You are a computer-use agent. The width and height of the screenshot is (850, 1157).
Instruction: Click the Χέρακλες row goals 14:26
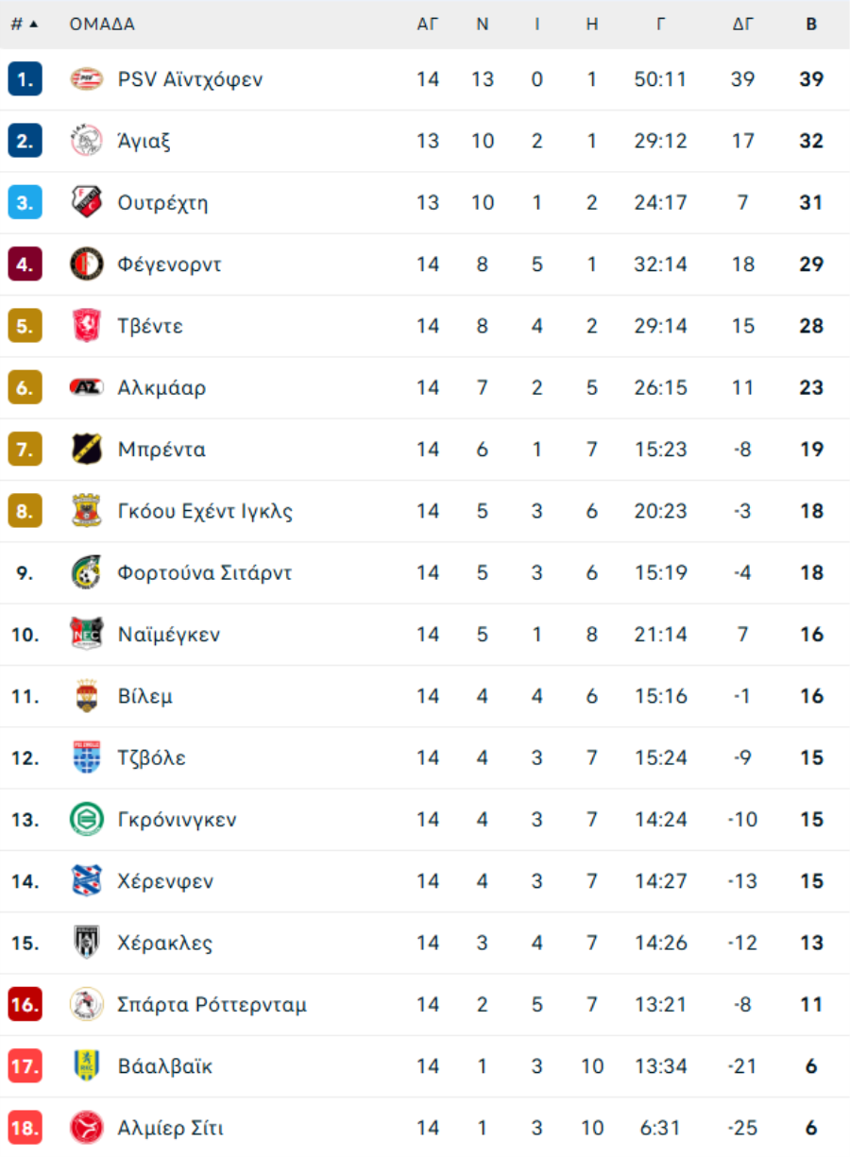661,943
